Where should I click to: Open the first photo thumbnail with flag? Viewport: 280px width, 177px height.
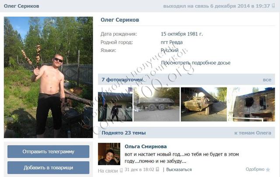[115, 104]
